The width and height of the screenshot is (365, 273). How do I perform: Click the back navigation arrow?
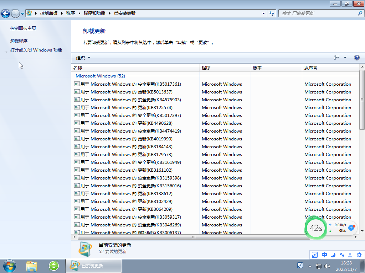tap(6, 13)
